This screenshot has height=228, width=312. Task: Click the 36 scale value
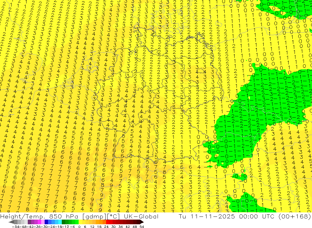click(120, 227)
